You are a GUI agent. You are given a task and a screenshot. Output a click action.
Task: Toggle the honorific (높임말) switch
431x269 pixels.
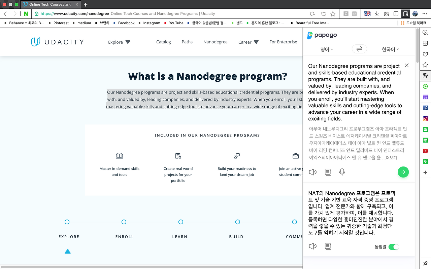point(394,247)
